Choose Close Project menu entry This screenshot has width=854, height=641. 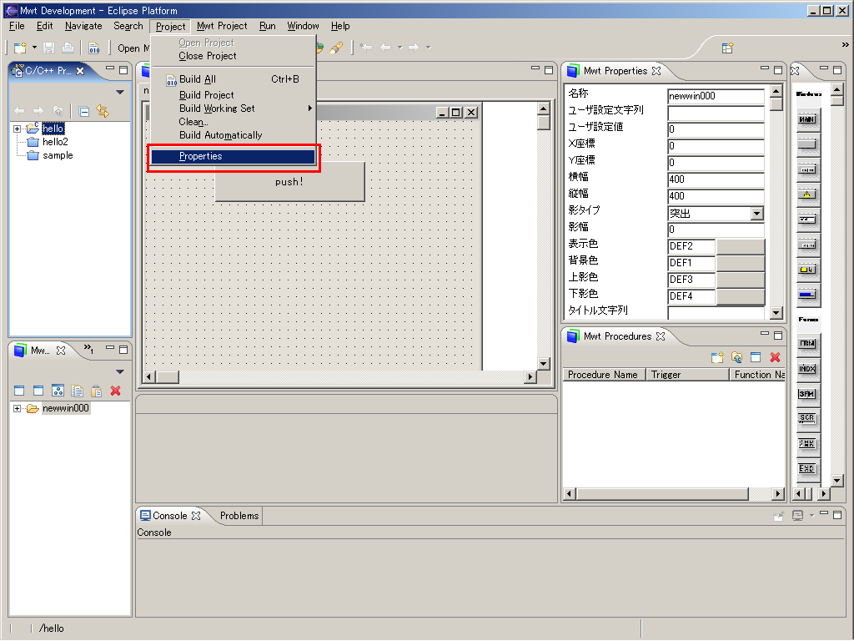coord(233,56)
